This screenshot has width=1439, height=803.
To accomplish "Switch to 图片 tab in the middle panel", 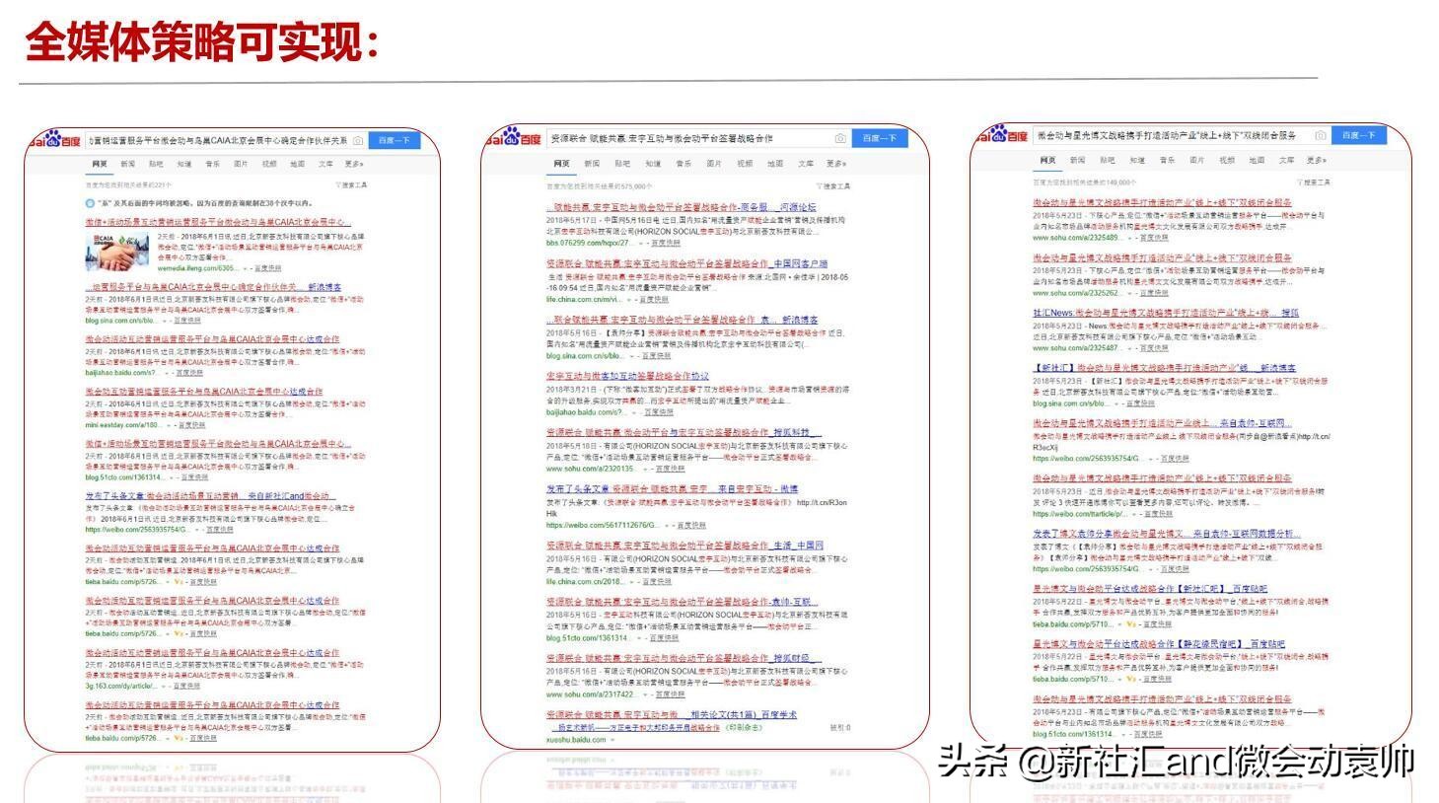I will point(714,164).
